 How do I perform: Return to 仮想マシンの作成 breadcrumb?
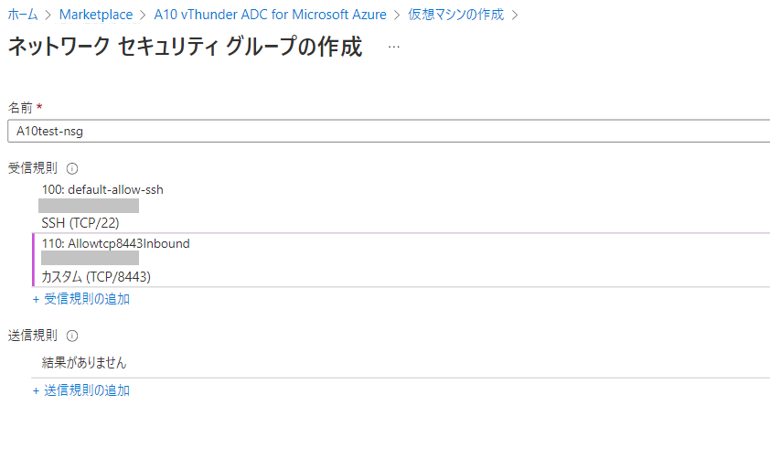click(455, 15)
